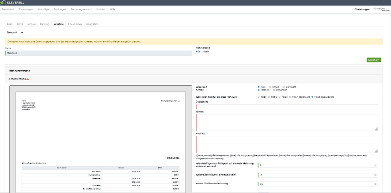Switch to the Banking settings tab
The height and width of the screenshot is (193, 391).
[x=45, y=24]
